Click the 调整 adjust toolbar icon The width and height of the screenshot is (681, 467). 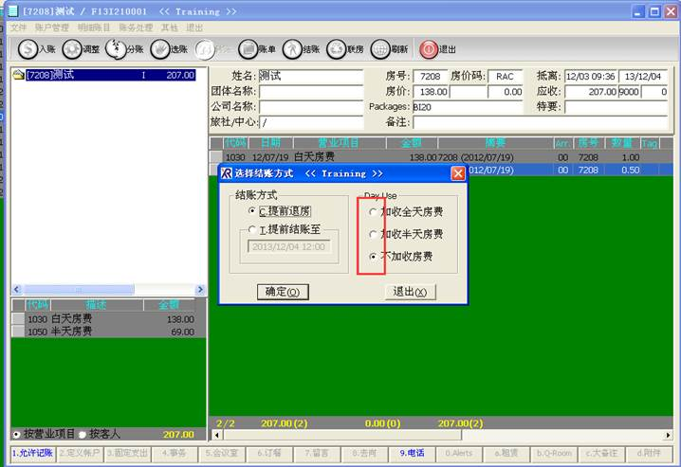(x=72, y=49)
